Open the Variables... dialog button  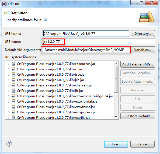pos(143,50)
